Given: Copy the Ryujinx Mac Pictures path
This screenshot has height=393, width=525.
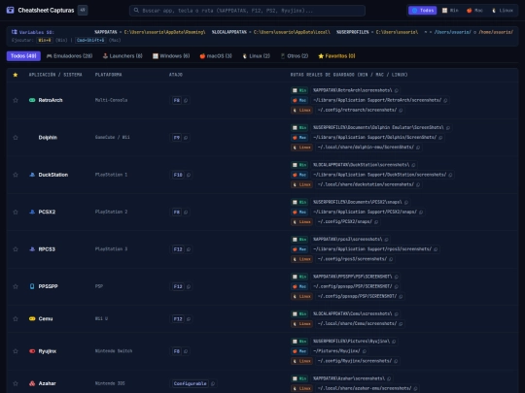Looking at the screenshot, I should pyautogui.click(x=365, y=351).
